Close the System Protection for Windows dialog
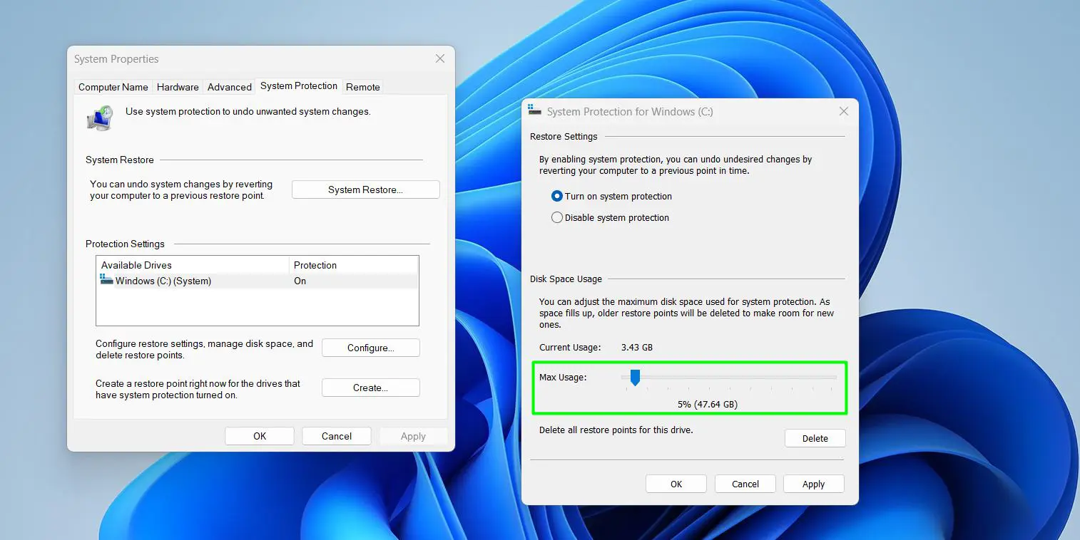This screenshot has height=540, width=1080. pos(844,111)
